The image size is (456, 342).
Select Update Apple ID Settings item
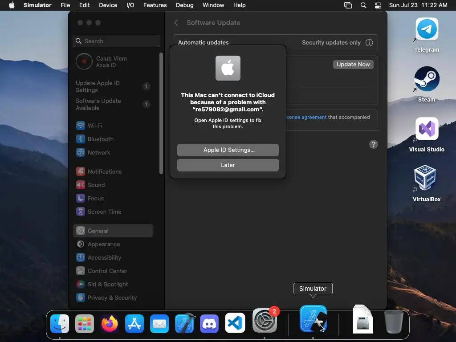click(x=114, y=86)
